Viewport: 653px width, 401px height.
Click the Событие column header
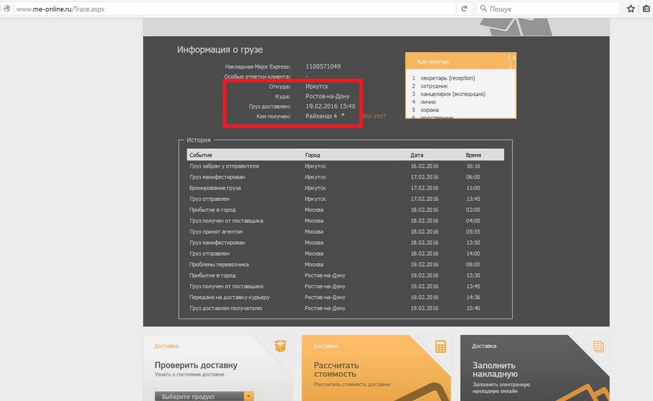201,155
